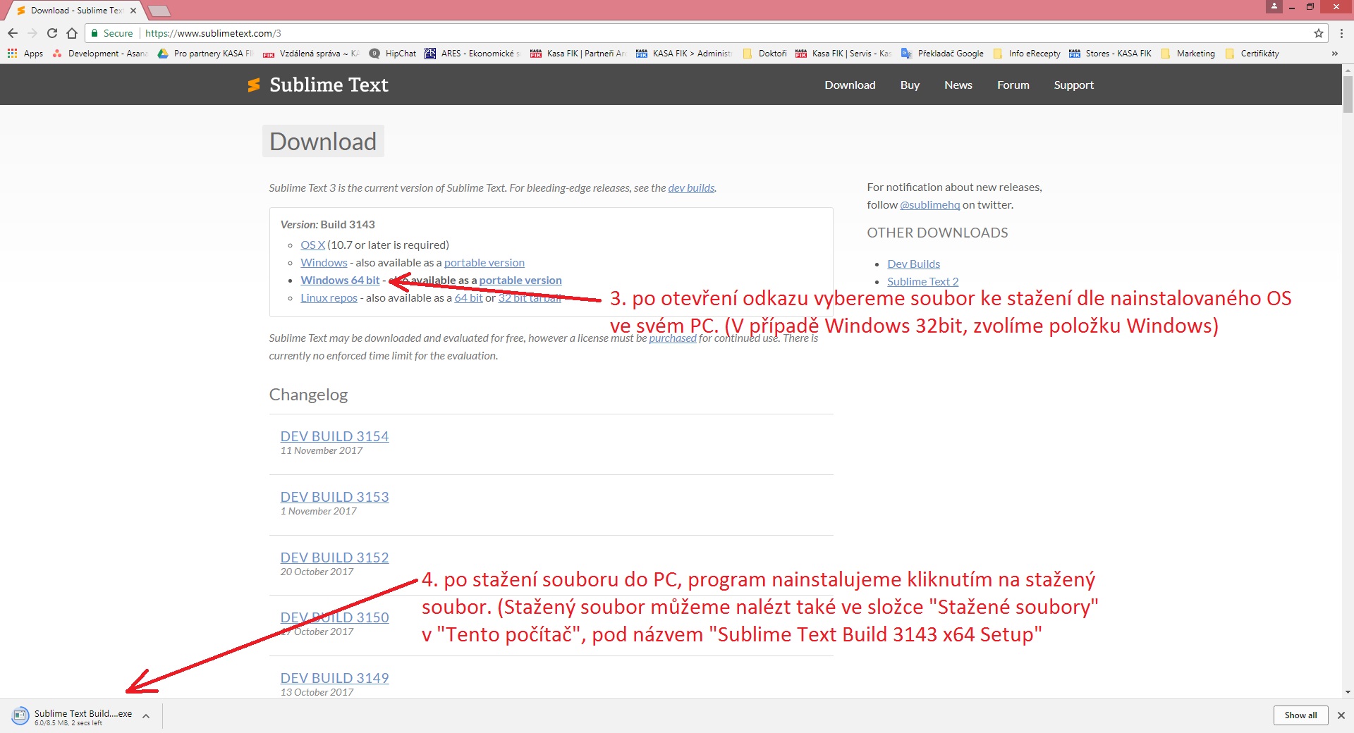Bookmark this page with the star icon

pos(1318,33)
